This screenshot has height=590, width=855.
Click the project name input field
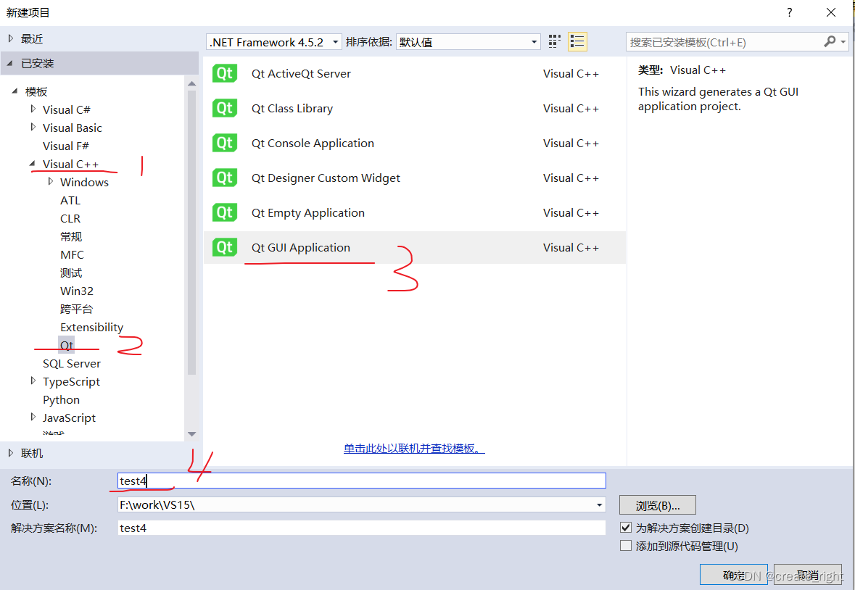(362, 481)
